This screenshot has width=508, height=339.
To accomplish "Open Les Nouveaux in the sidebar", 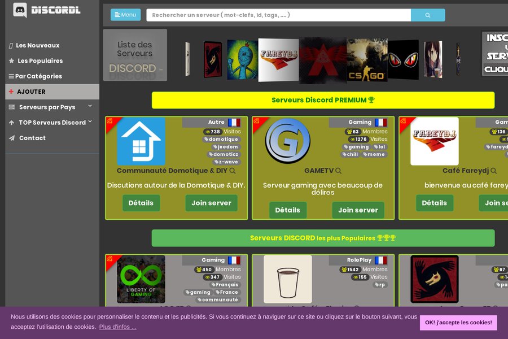I will pyautogui.click(x=38, y=45).
